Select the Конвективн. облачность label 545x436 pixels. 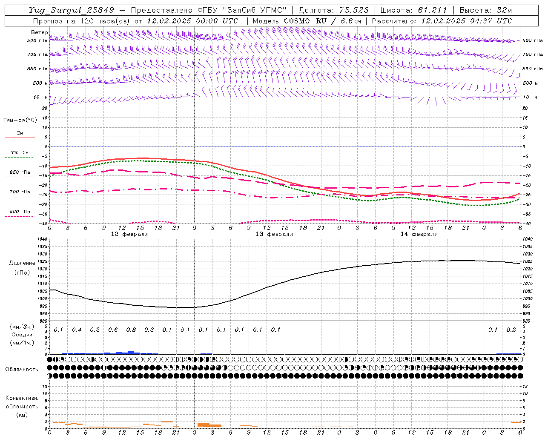(x=22, y=402)
